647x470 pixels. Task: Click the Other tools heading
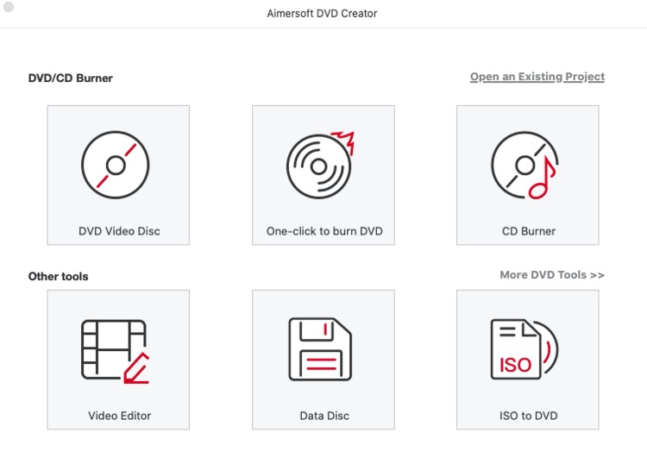click(58, 276)
